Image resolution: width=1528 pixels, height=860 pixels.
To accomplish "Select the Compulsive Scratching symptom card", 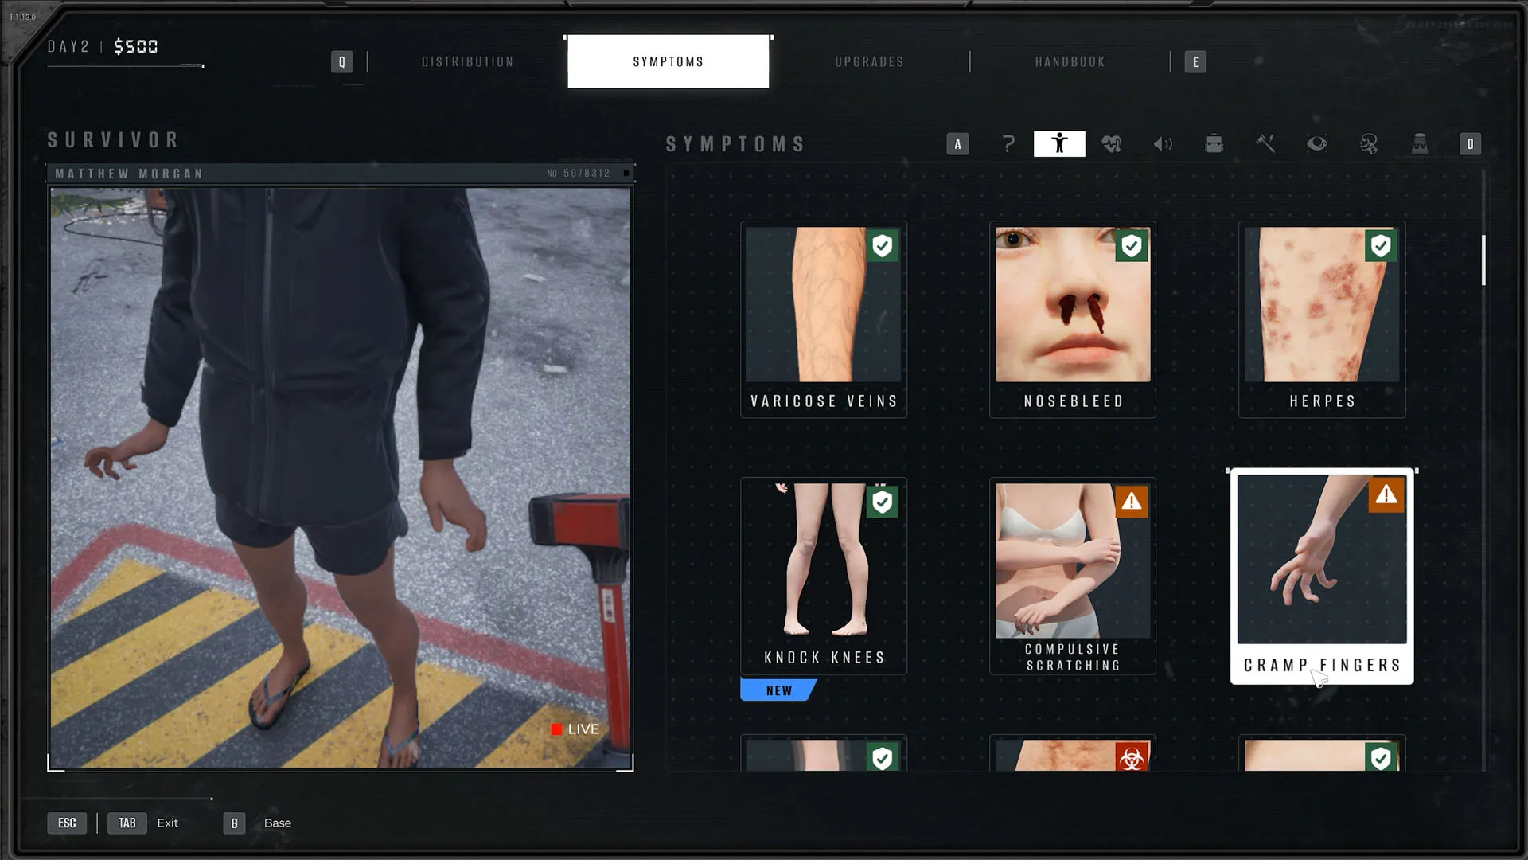I will click(x=1073, y=576).
